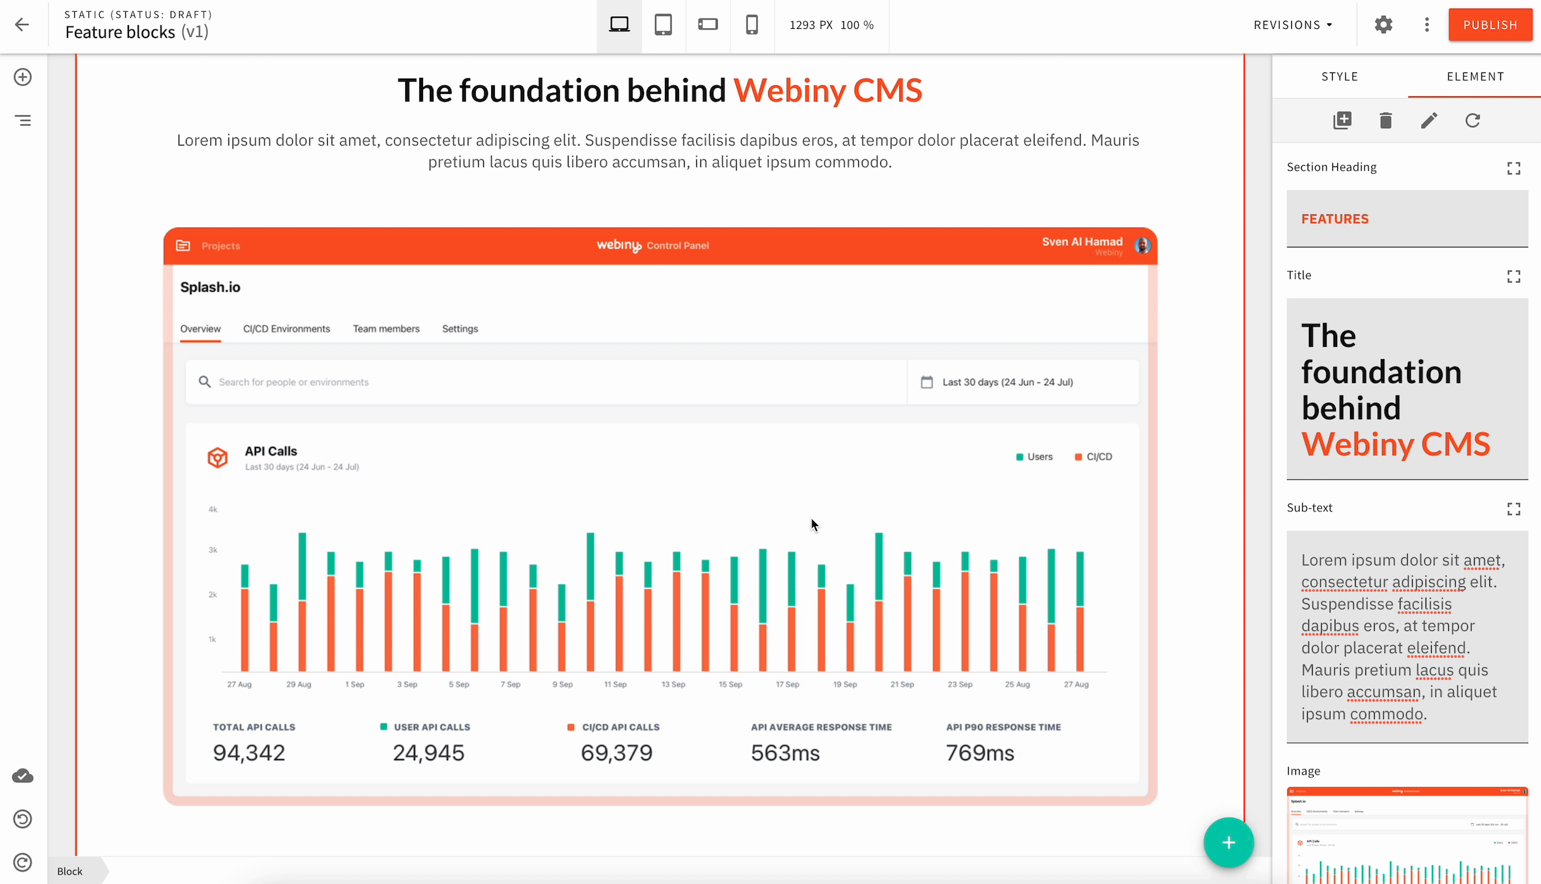Click the redo icon in sidebar
Image resolution: width=1541 pixels, height=884 pixels.
click(23, 863)
